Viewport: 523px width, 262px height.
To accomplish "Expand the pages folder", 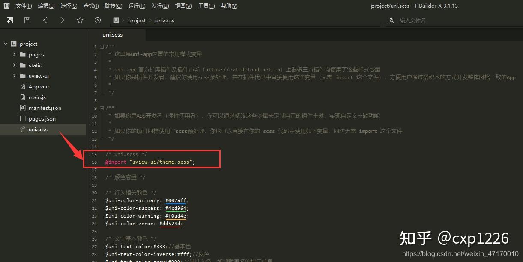I will tap(14, 54).
